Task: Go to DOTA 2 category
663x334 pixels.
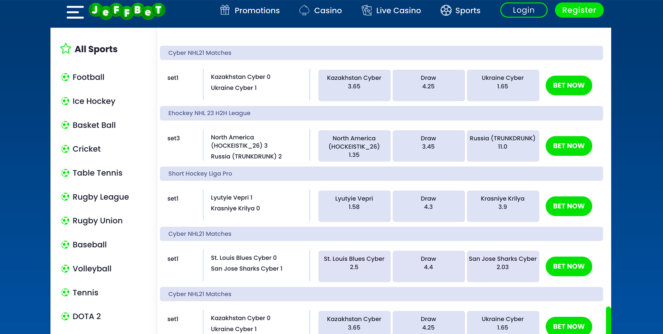Action: point(87,316)
